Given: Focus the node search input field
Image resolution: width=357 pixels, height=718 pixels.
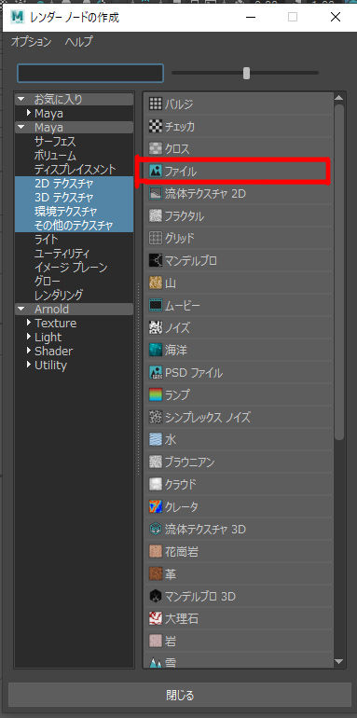Looking at the screenshot, I should coord(90,73).
